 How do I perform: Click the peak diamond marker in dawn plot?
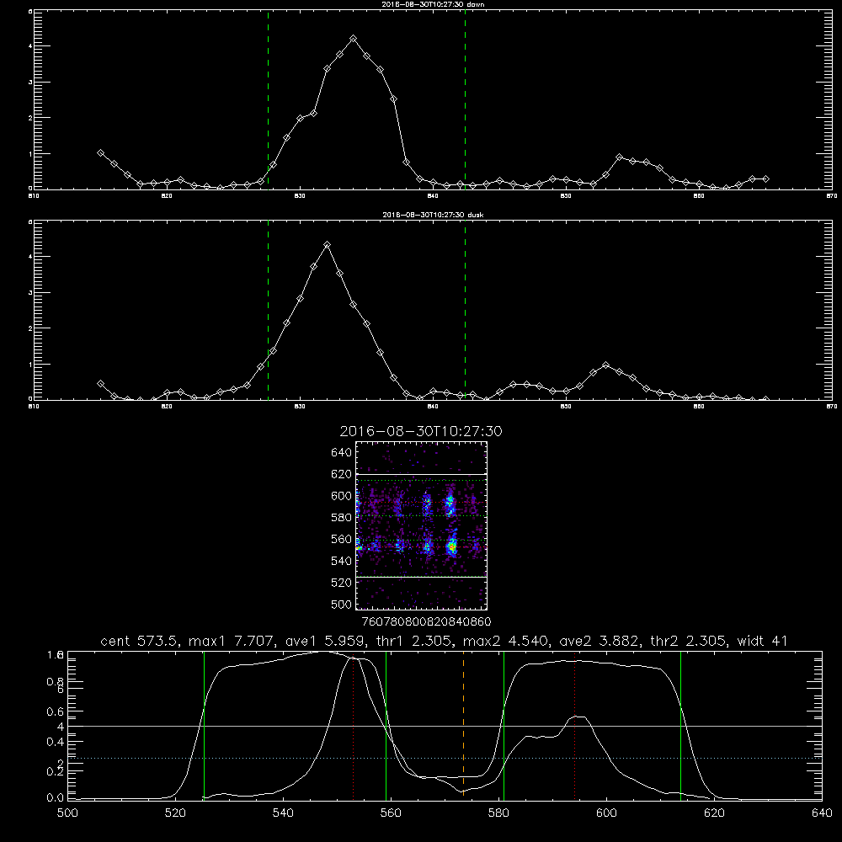click(x=353, y=39)
